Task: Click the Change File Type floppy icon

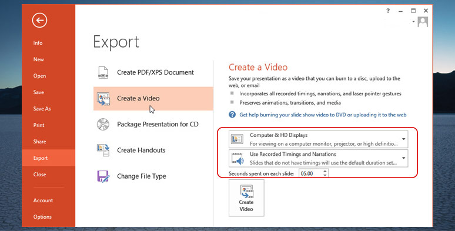Action: 103,176
